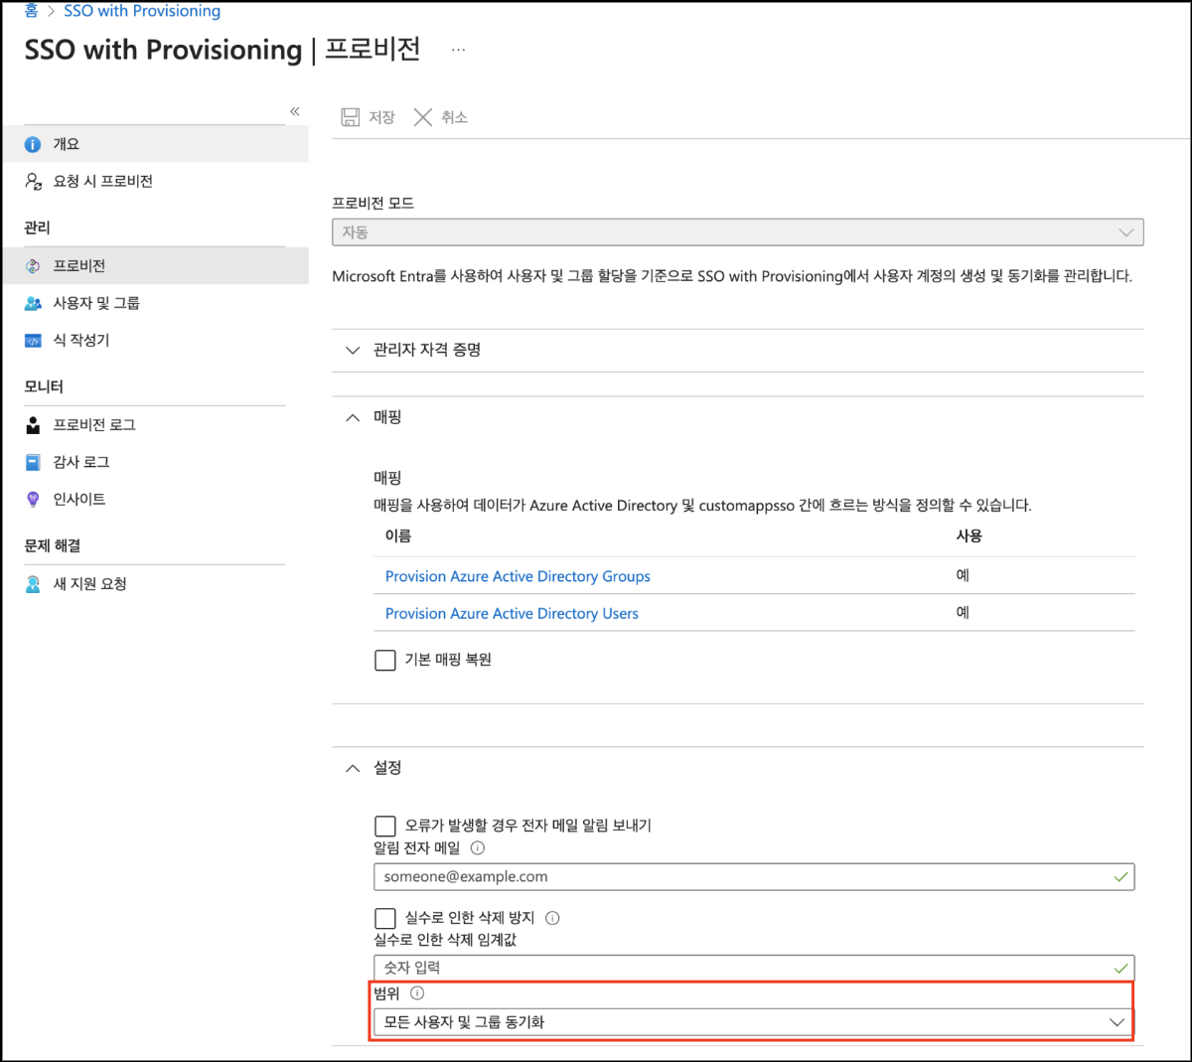The height and width of the screenshot is (1062, 1192).
Task: Expand the 관리자 자격 증명 section
Action: pos(353,350)
